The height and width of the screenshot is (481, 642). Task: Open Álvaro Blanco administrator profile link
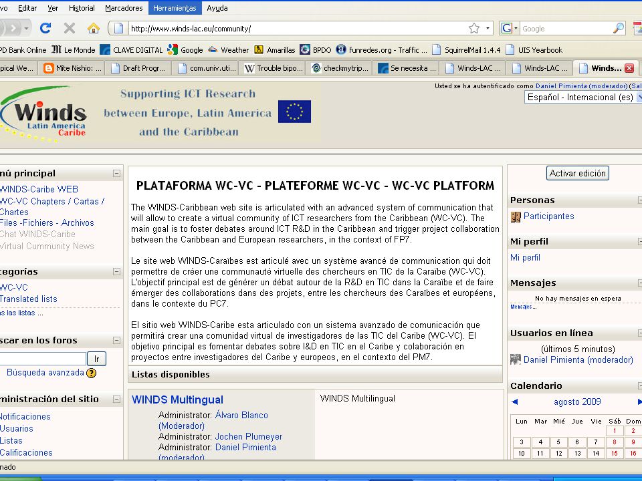[x=241, y=415]
